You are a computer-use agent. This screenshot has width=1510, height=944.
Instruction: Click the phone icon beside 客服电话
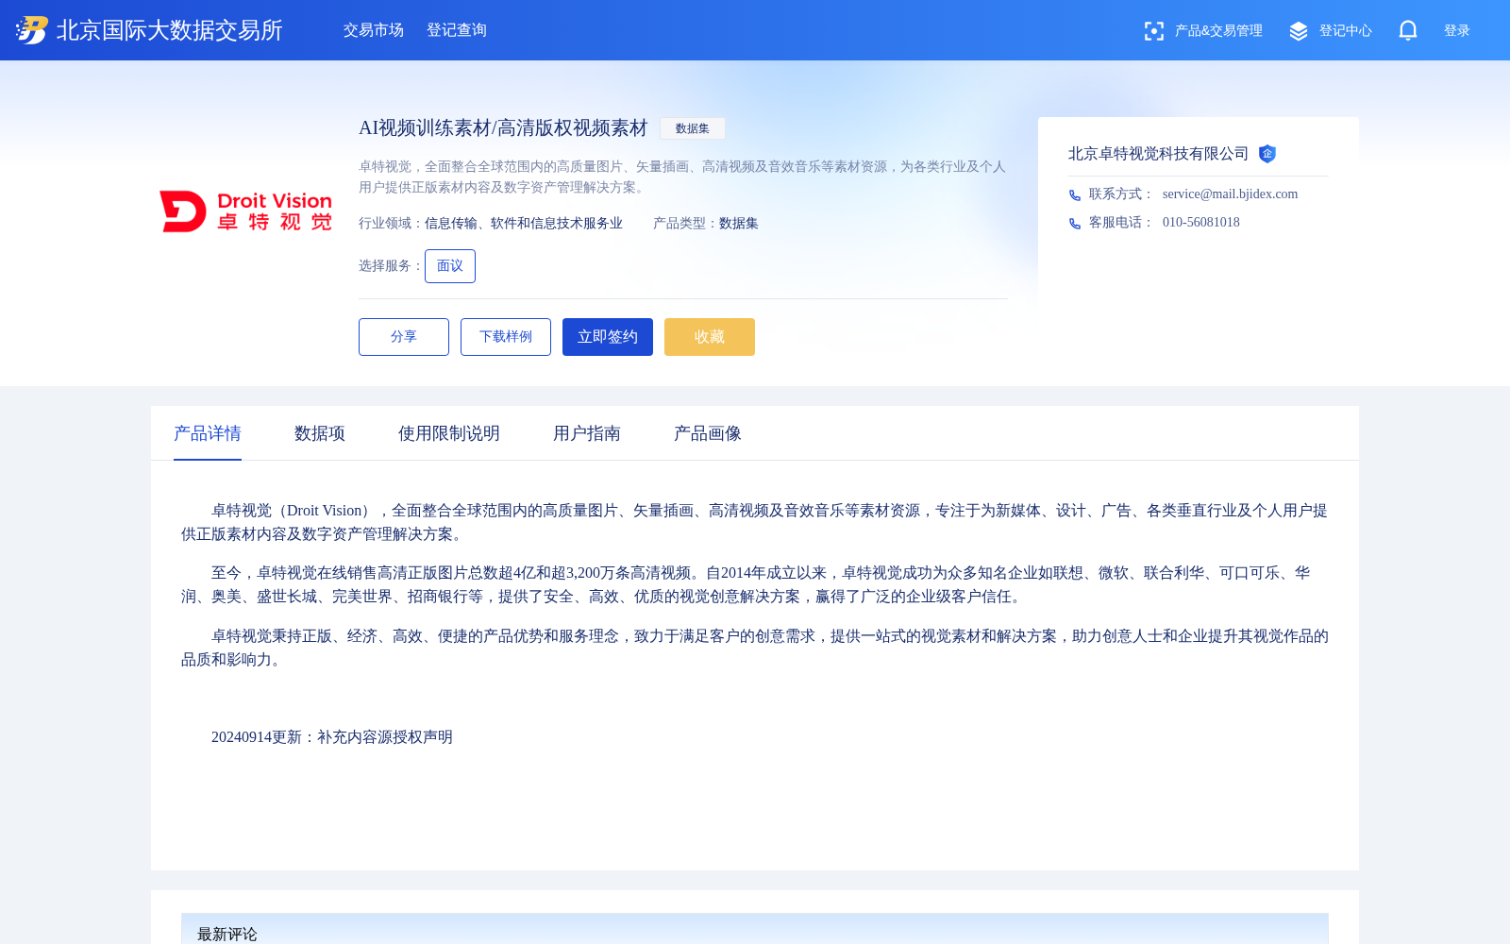[x=1075, y=224]
